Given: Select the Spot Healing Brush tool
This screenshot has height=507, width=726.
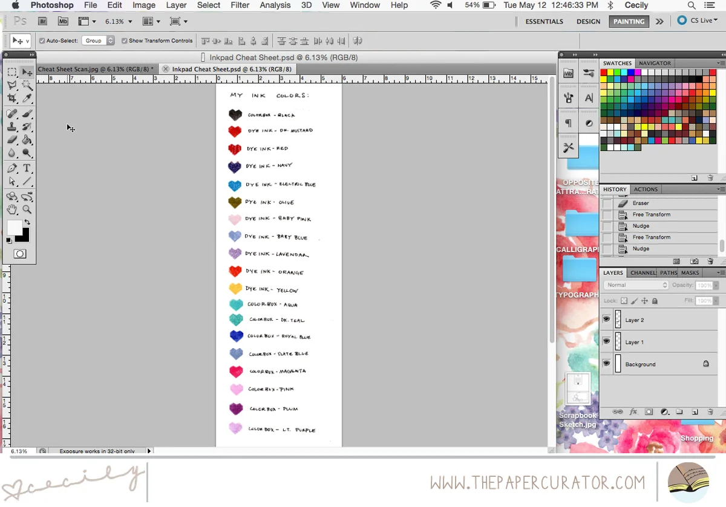Looking at the screenshot, I should pyautogui.click(x=11, y=114).
